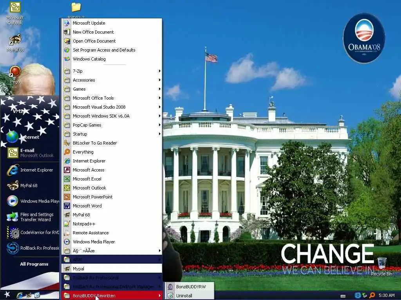Image resolution: width=401 pixels, height=300 pixels.
Task: Click the Mypal program entry
Action: (x=112, y=269)
